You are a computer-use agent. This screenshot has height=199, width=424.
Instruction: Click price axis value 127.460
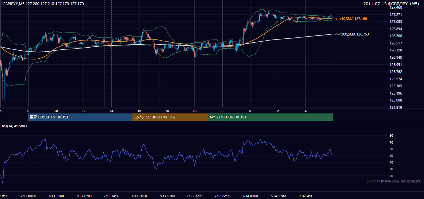point(396,7)
